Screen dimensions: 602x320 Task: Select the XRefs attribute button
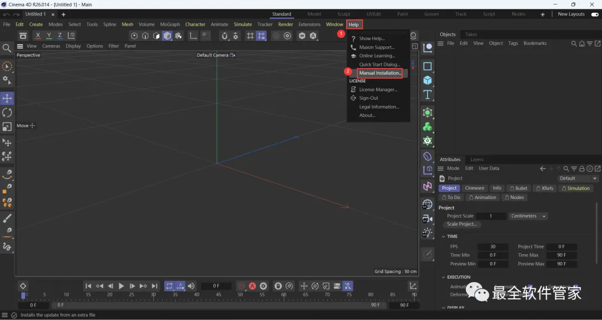(545, 188)
